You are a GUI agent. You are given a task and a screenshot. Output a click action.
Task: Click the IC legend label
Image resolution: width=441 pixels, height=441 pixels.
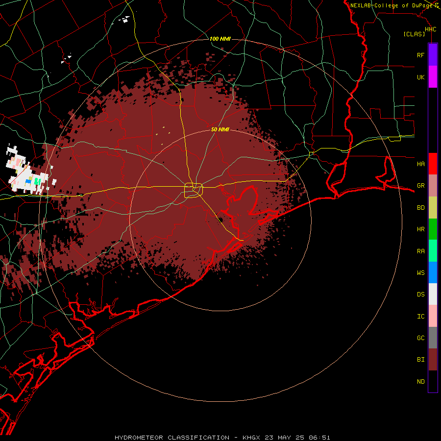point(420,317)
